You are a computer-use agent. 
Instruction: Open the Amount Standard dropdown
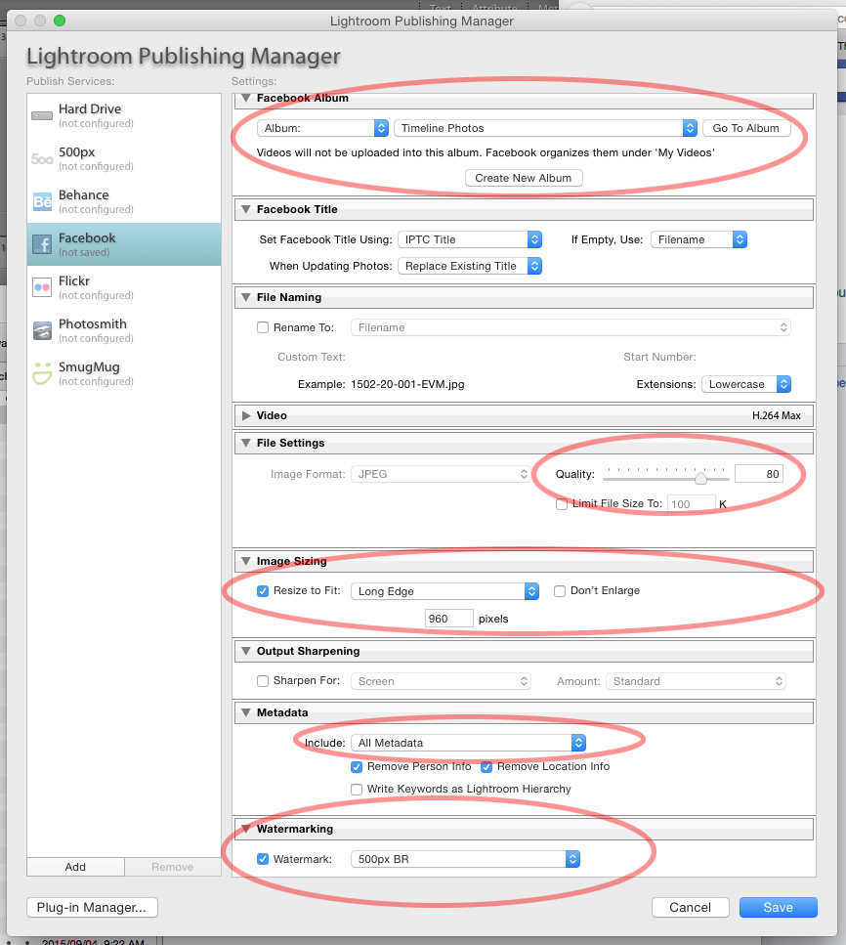tap(696, 681)
